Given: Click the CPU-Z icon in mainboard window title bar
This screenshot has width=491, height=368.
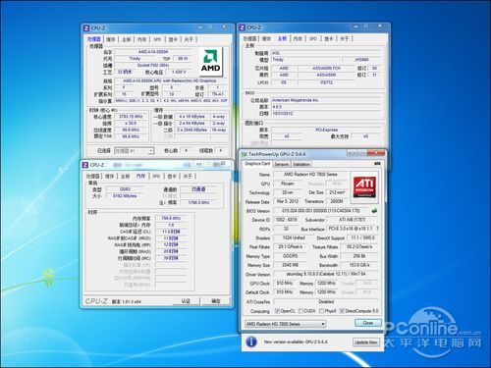Looking at the screenshot, I should [x=243, y=27].
